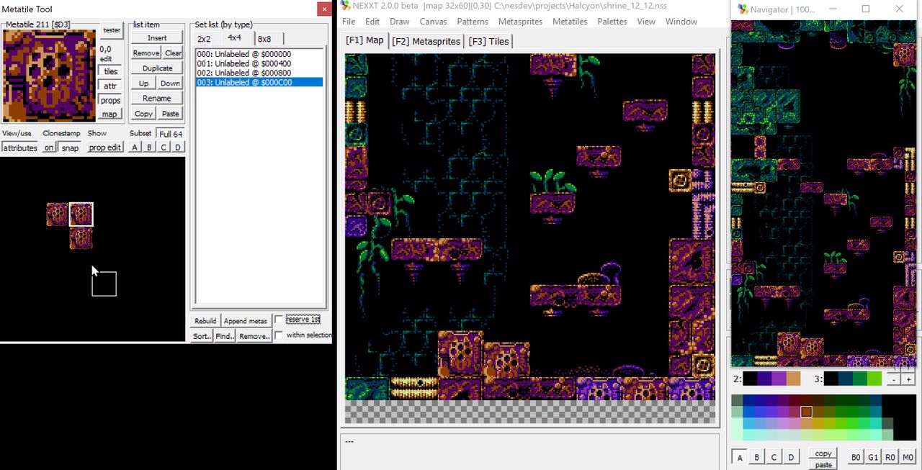
Task: Click the metatile 211 preview image
Action: tap(49, 76)
